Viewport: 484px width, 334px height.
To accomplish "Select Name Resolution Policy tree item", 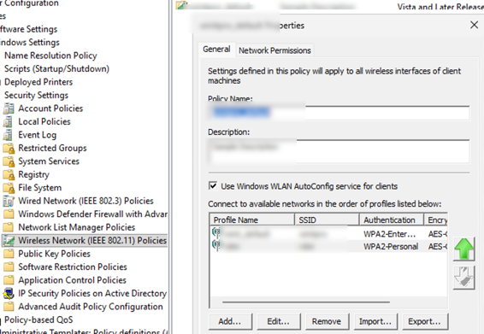I will 50,56.
